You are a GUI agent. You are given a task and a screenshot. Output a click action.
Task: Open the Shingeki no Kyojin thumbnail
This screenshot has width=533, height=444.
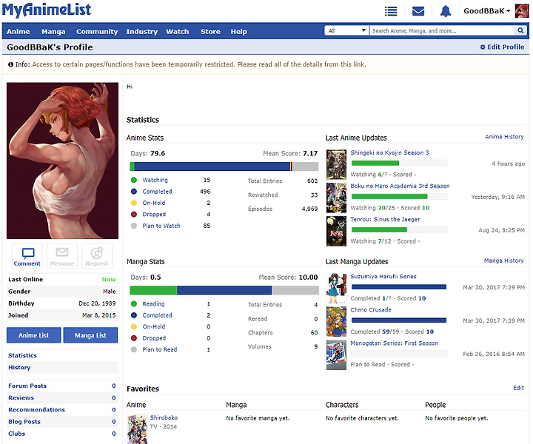pyautogui.click(x=336, y=164)
